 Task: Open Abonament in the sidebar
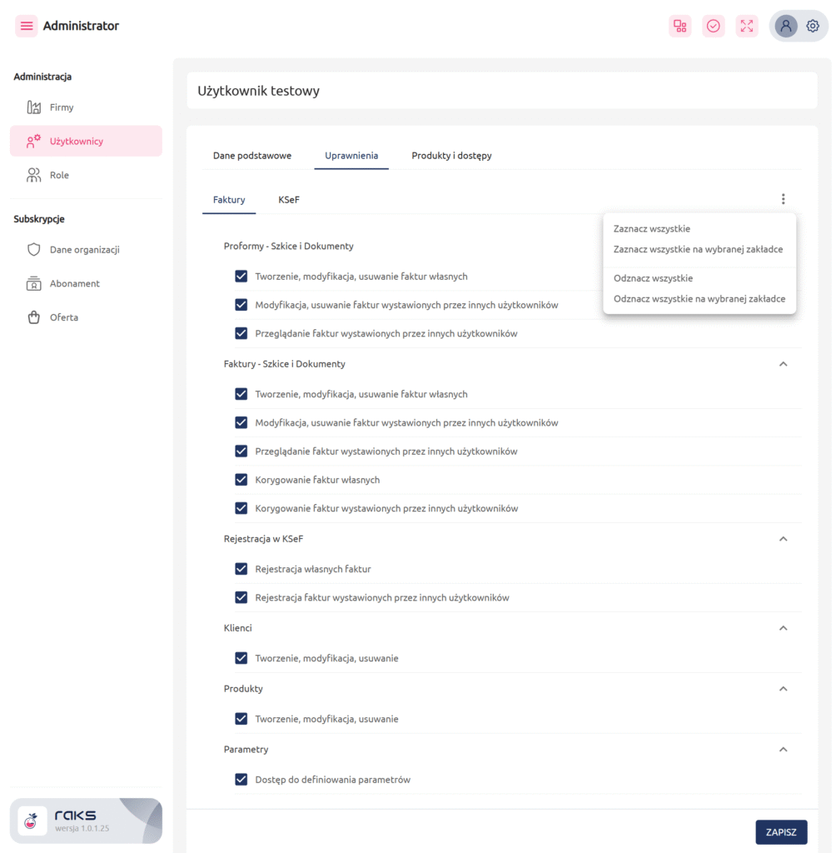[x=74, y=283]
